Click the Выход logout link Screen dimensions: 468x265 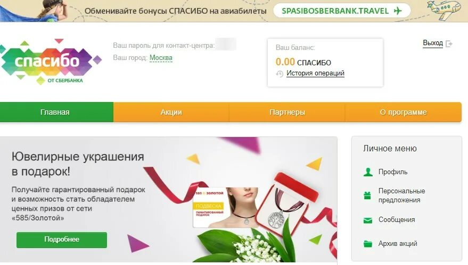tap(433, 43)
